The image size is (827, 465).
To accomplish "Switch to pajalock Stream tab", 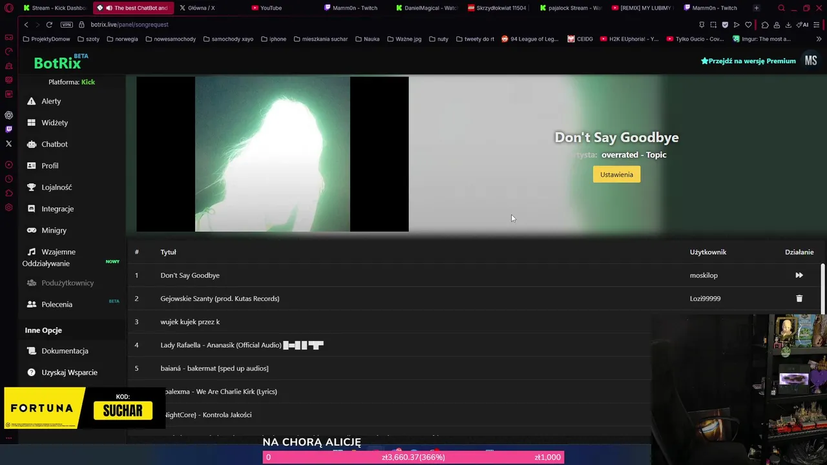I will 570,8.
